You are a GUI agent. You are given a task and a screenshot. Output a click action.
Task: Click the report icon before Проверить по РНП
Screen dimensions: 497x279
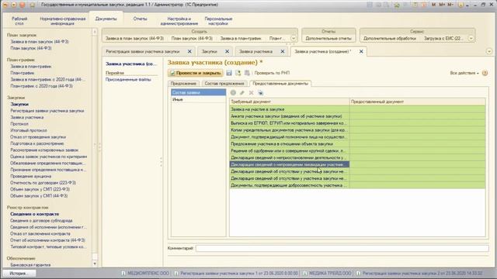(247, 73)
